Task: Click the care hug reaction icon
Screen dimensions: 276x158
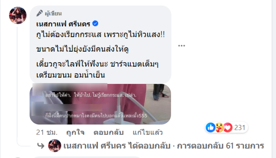Action: [219, 127]
